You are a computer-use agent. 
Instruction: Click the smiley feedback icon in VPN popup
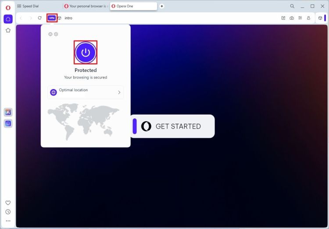[x=50, y=34]
